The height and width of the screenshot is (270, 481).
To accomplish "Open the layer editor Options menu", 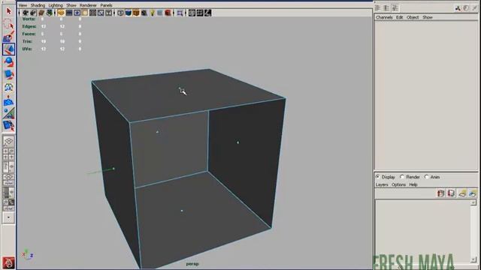I will click(x=398, y=184).
